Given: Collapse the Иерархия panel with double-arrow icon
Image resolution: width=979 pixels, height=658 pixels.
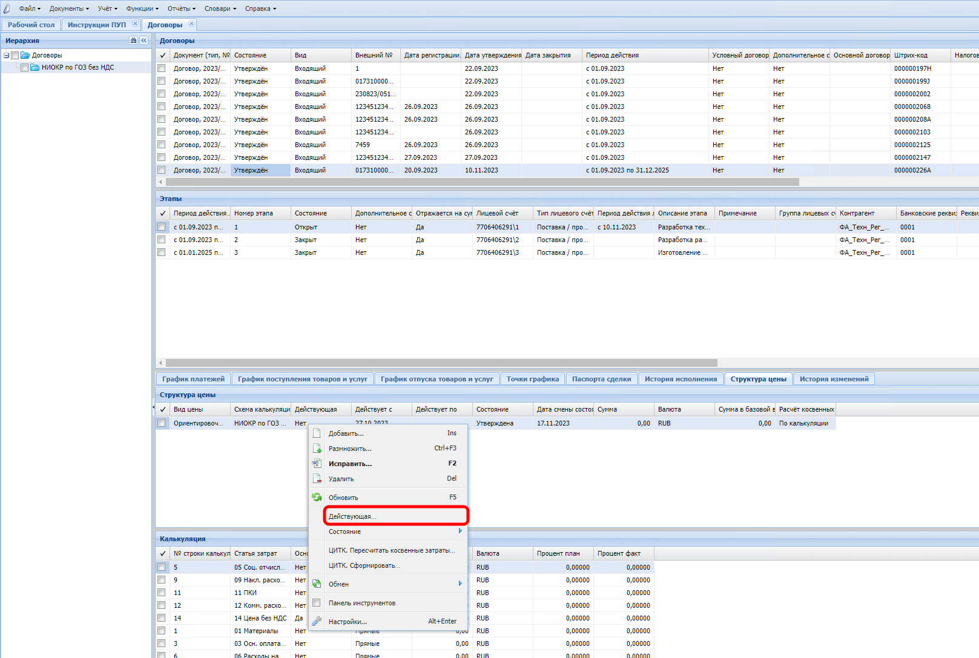Looking at the screenshot, I should pos(143,41).
